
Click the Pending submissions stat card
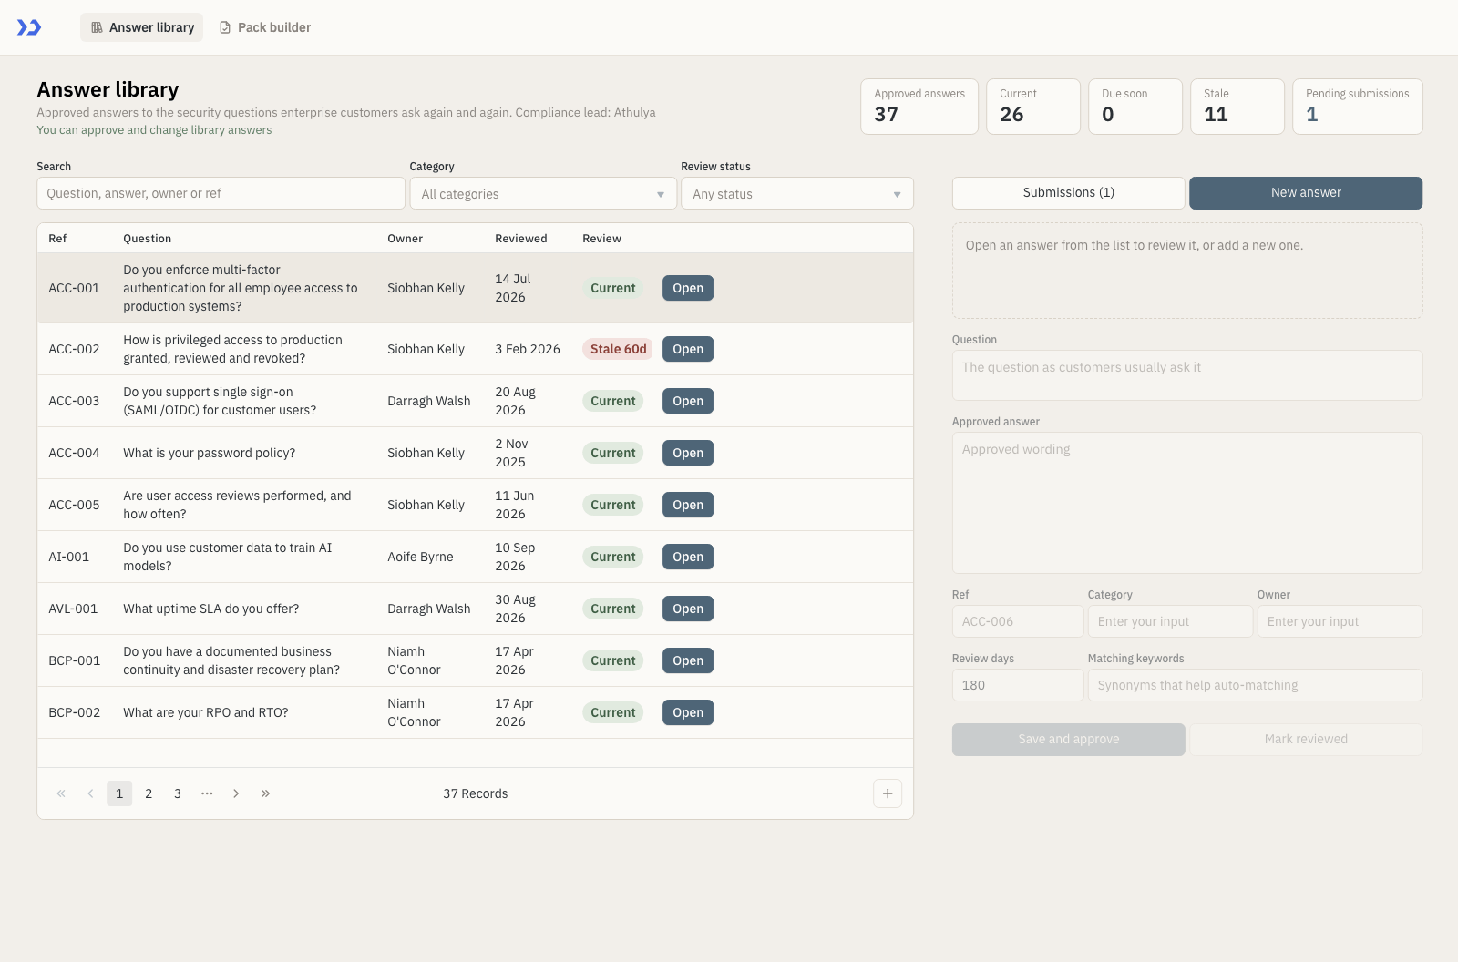pyautogui.click(x=1358, y=107)
